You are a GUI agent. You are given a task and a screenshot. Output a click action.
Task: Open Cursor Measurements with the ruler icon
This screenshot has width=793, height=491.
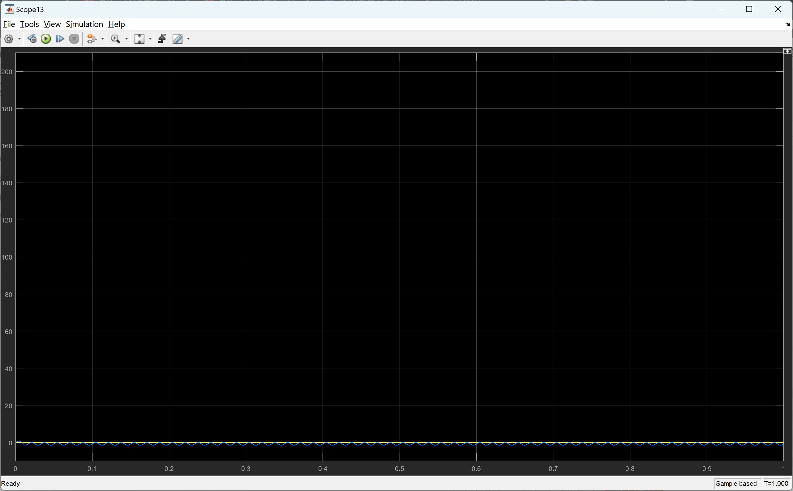pos(177,39)
